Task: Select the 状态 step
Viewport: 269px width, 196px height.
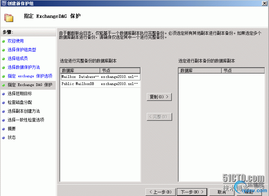Action: tap(11, 137)
